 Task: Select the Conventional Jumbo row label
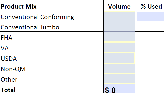30,27
